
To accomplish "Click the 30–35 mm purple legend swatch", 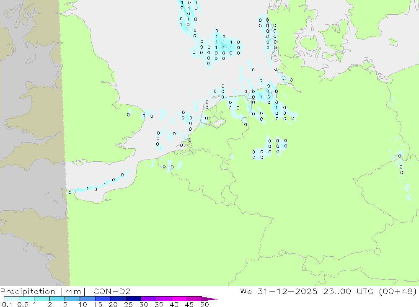I will click(x=149, y=299).
